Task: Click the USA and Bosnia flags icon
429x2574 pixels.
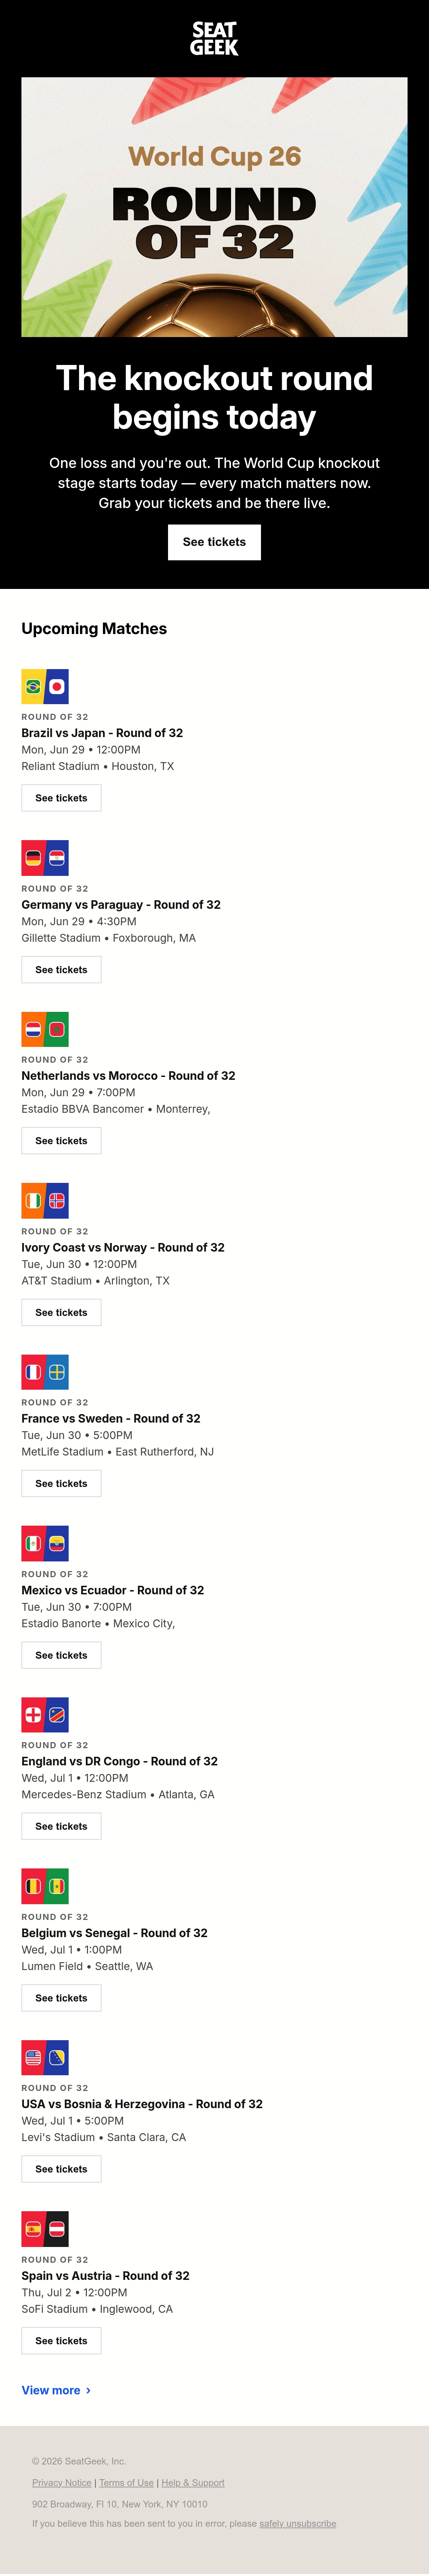Action: [x=45, y=2057]
